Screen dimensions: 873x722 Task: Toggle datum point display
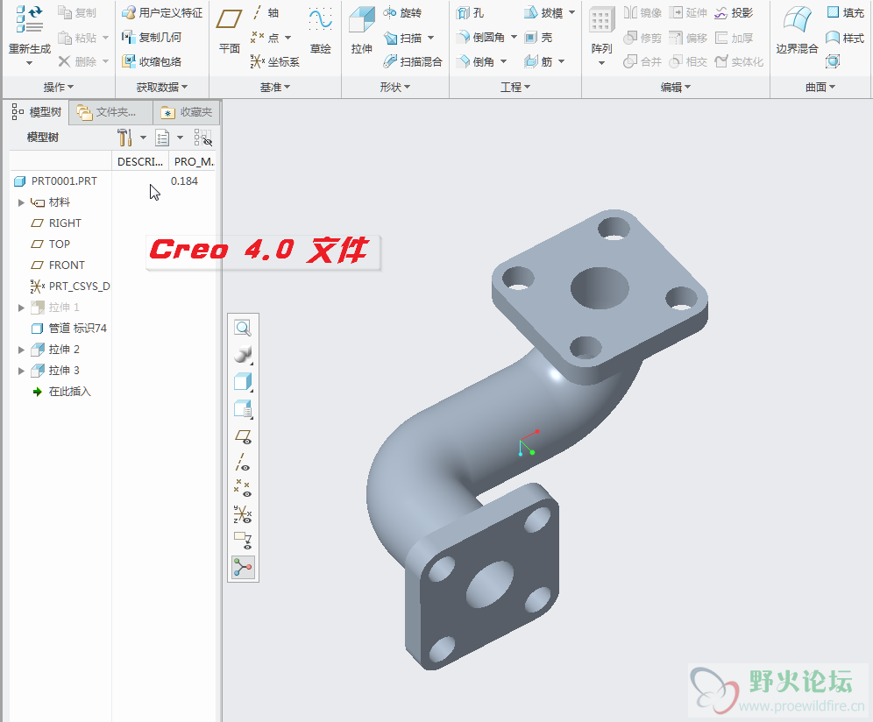243,488
